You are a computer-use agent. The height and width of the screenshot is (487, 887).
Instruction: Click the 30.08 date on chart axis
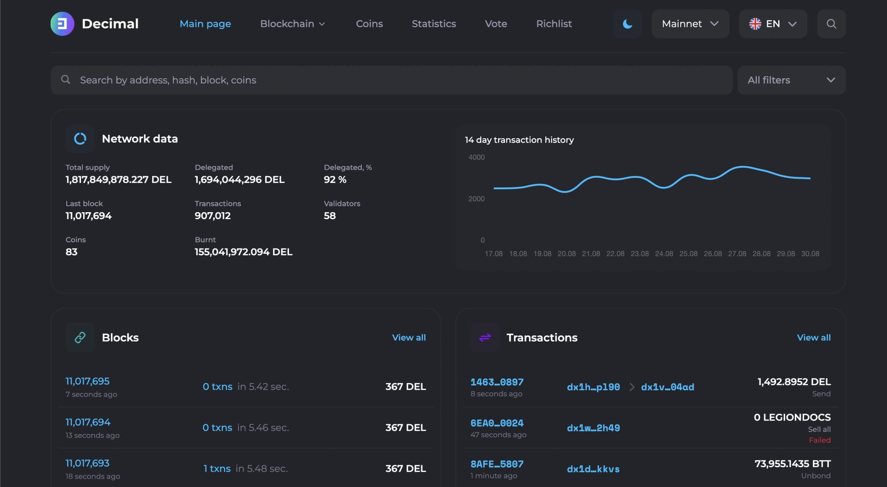point(810,253)
